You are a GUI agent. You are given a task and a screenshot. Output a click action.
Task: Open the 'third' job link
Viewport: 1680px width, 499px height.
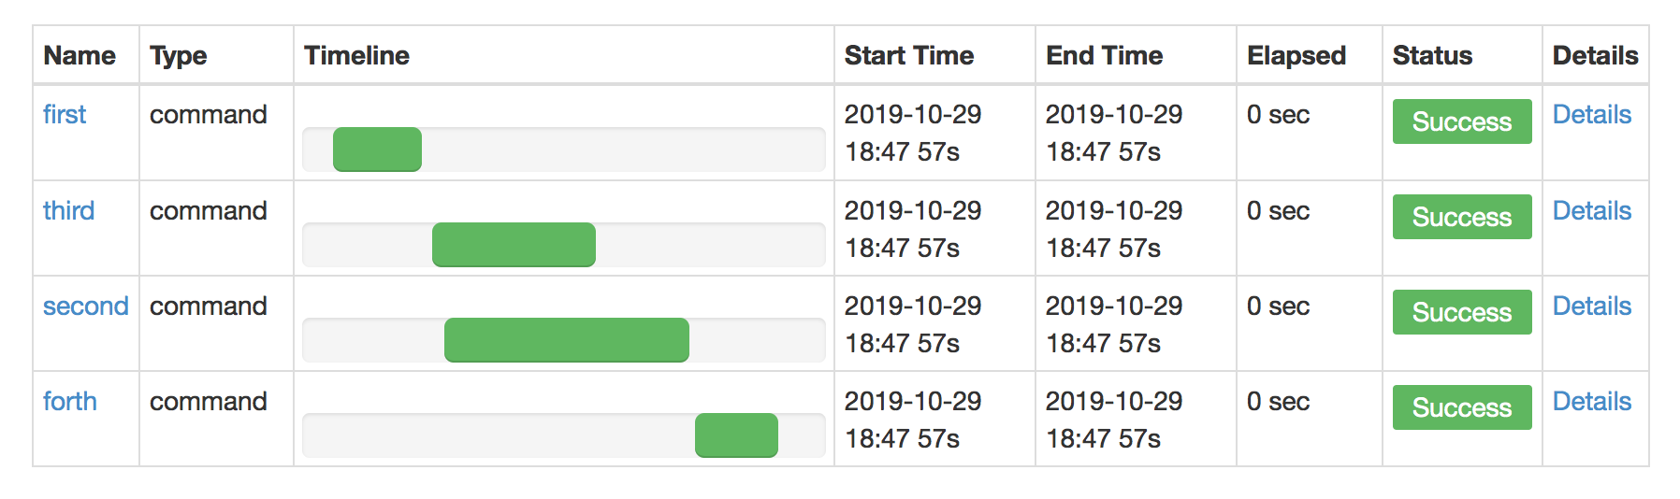[x=68, y=211]
